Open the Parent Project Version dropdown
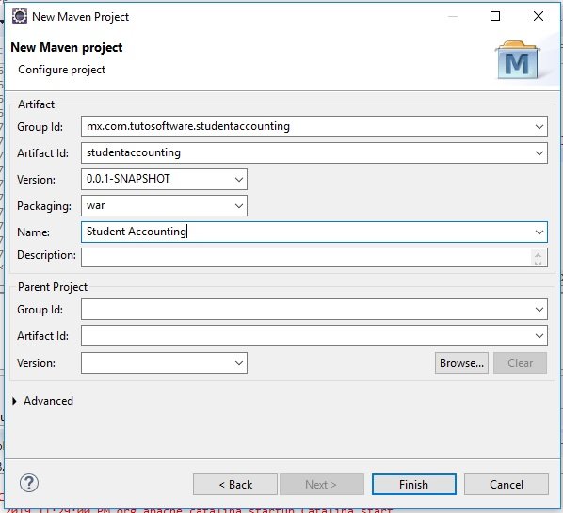Image resolution: width=563 pixels, height=513 pixels. (239, 363)
